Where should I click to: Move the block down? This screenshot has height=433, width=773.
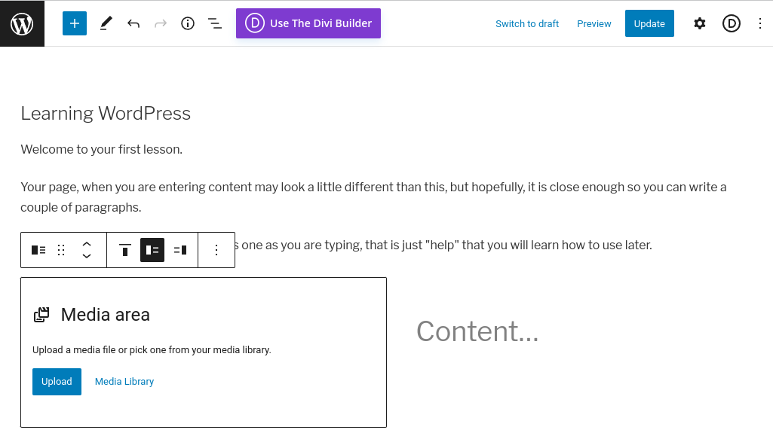point(87,256)
